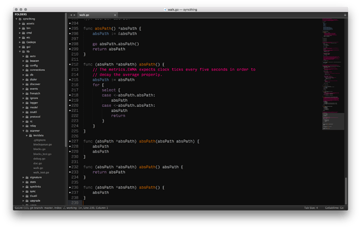This screenshot has height=229, width=361.
Task: Click the beacon folder icon
Action: pyautogui.click(x=27, y=61)
